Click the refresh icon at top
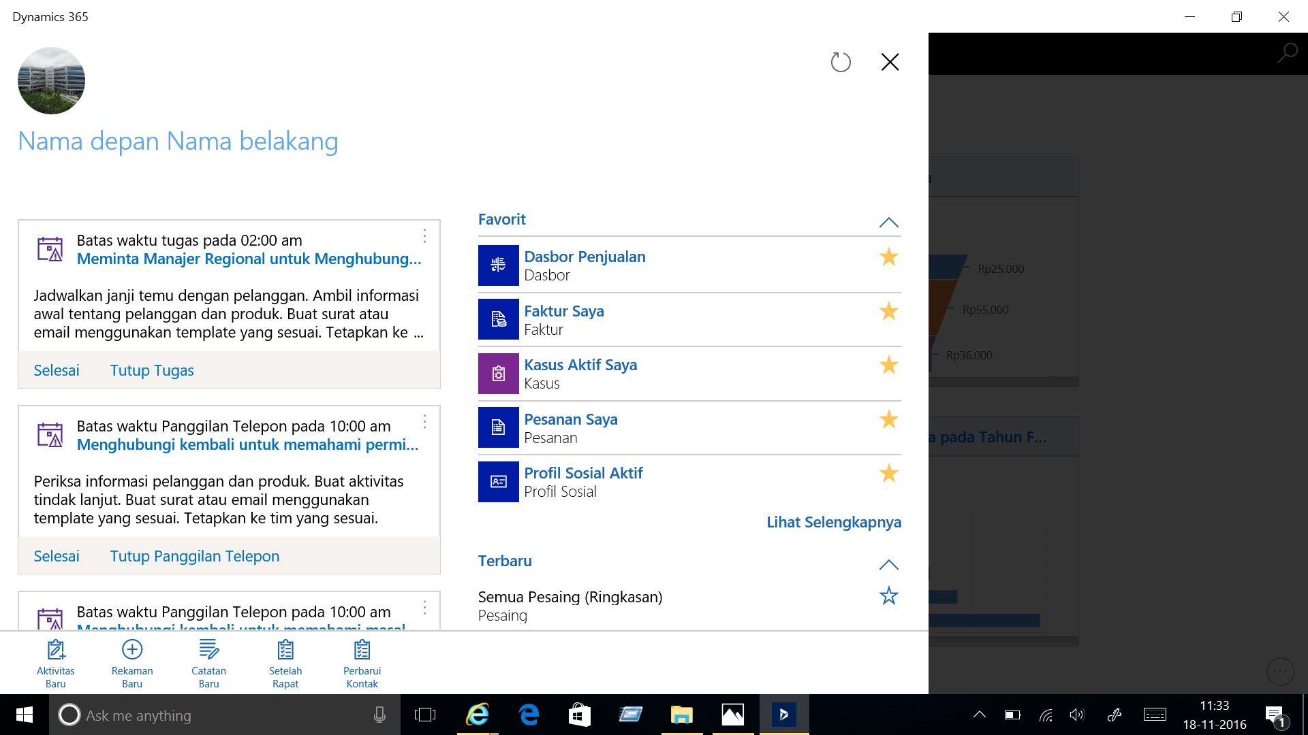Viewport: 1308px width, 735px height. (841, 63)
